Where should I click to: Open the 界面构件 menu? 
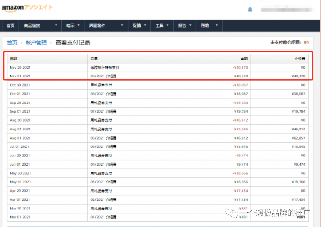[x=106, y=26]
